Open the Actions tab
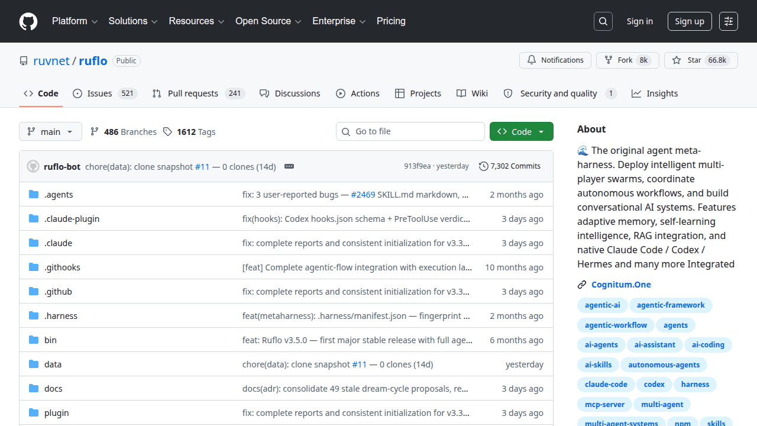Viewport: 757px width, 426px height. [358, 93]
